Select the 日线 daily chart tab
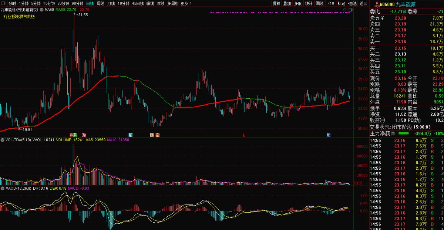 tap(90, 3)
